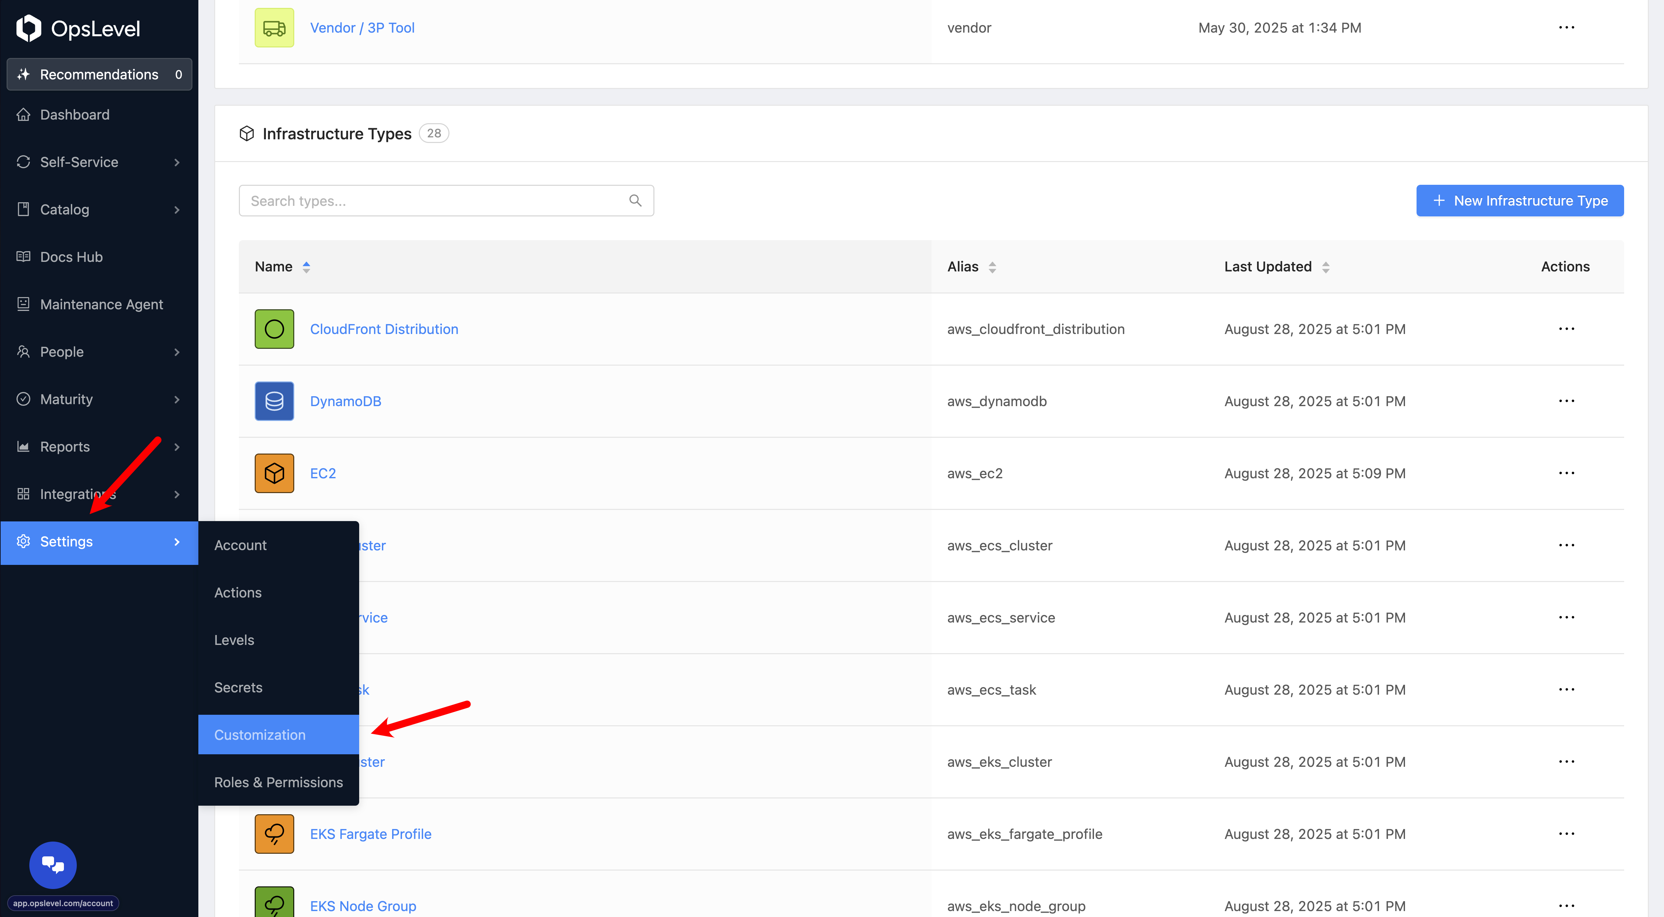Select Roles & Permissions menu item
This screenshot has height=917, width=1664.
pyautogui.click(x=278, y=782)
